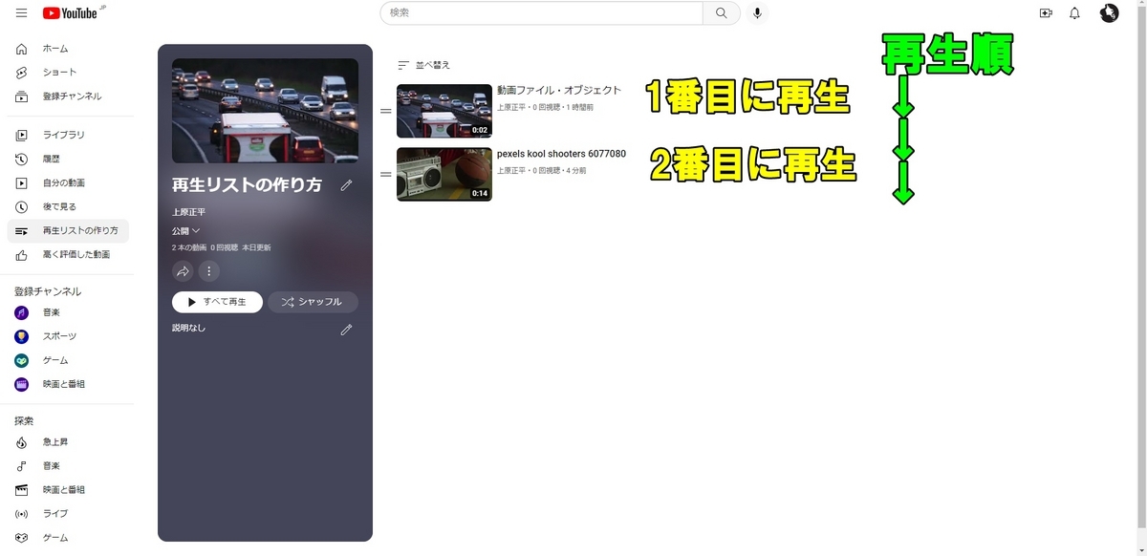Edit the playlist title with the pencil icon
Image resolution: width=1147 pixels, height=556 pixels.
pyautogui.click(x=346, y=185)
